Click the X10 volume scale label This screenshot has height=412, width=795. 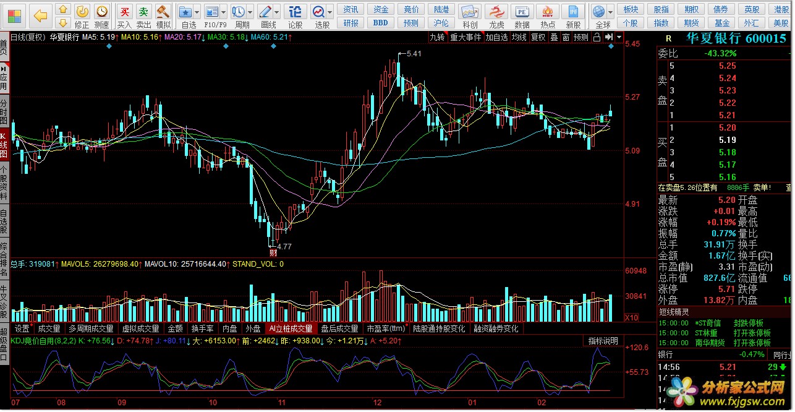point(632,317)
